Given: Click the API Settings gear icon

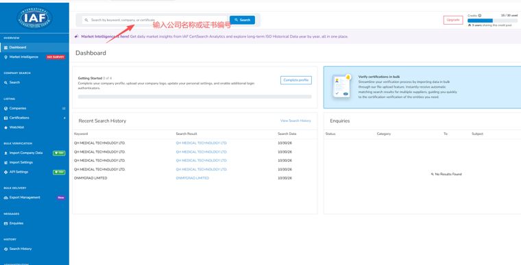Looking at the screenshot, I should 5,172.
